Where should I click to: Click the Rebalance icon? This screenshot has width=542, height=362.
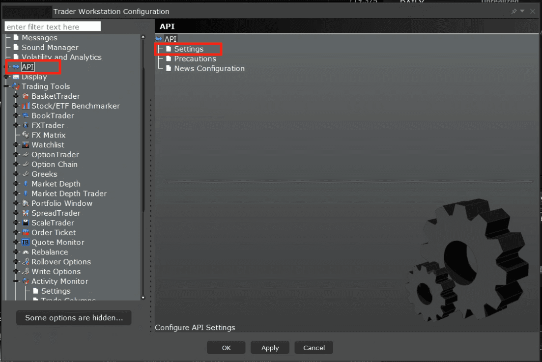26,252
